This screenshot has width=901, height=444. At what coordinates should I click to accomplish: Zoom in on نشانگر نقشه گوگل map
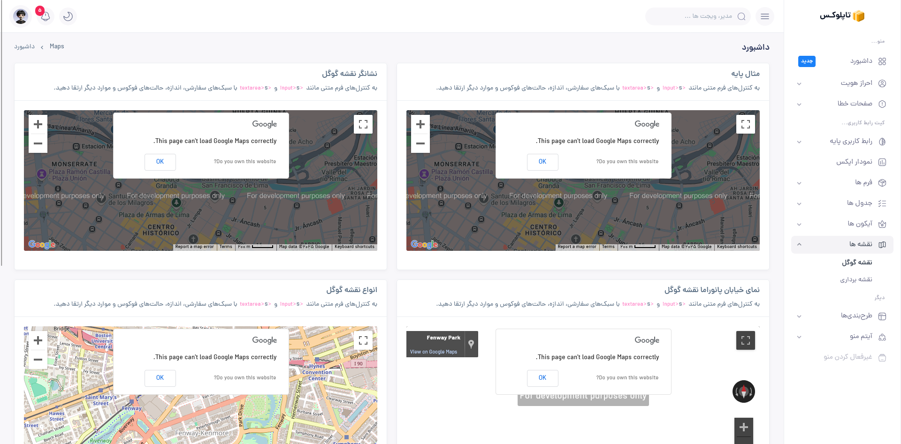(38, 124)
